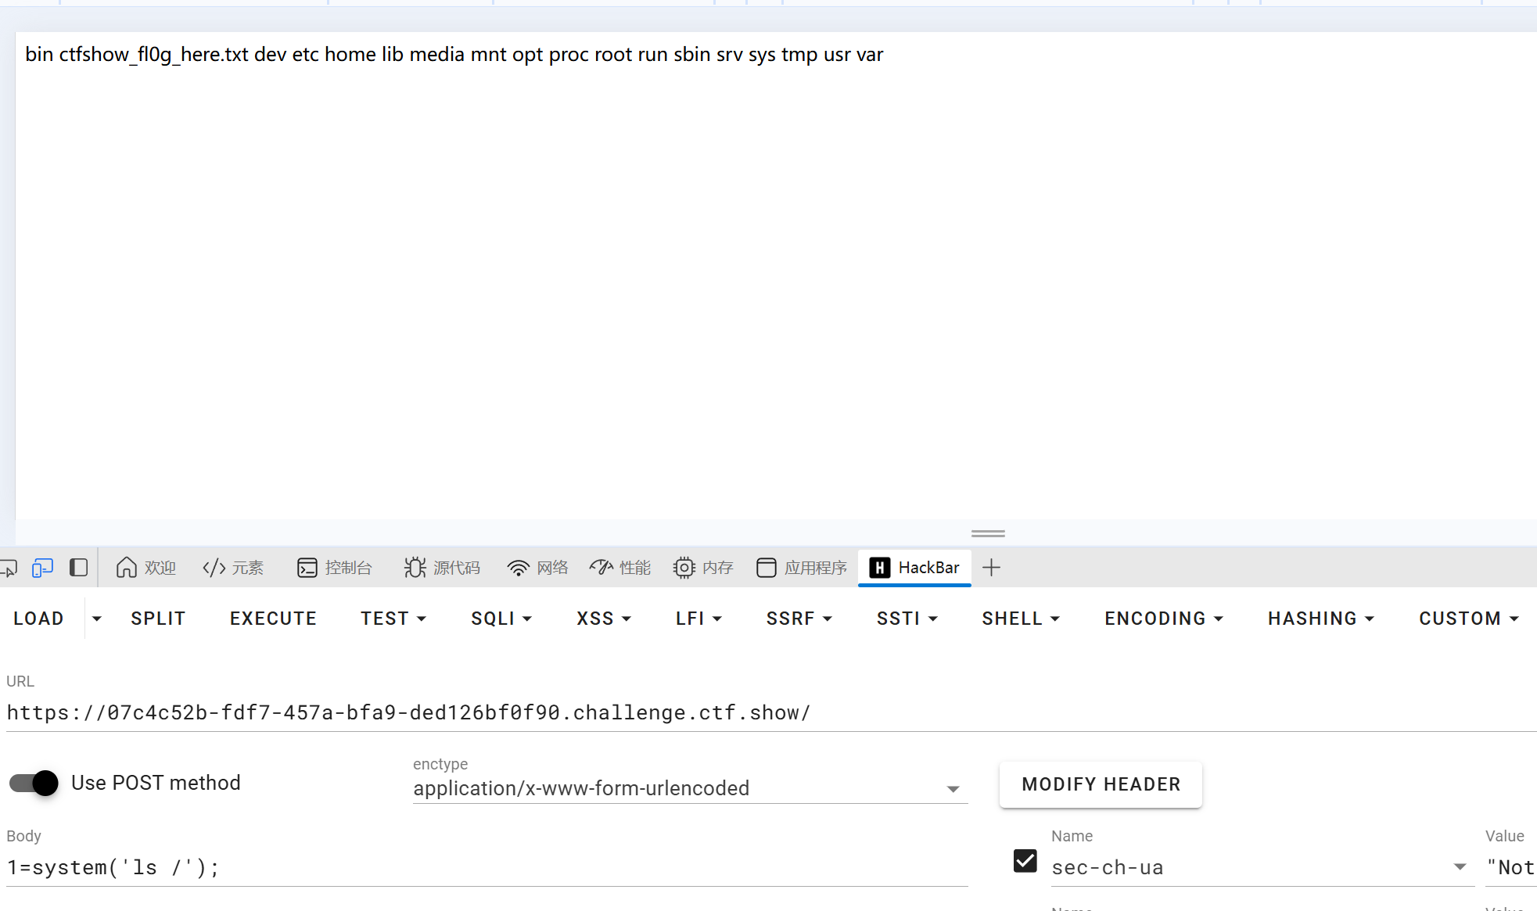Add a new DevTools tab
This screenshot has height=911, width=1537.
(991, 568)
